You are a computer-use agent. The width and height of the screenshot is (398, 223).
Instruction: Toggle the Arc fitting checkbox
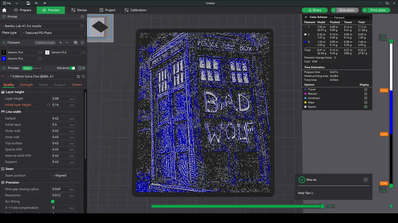(53, 202)
